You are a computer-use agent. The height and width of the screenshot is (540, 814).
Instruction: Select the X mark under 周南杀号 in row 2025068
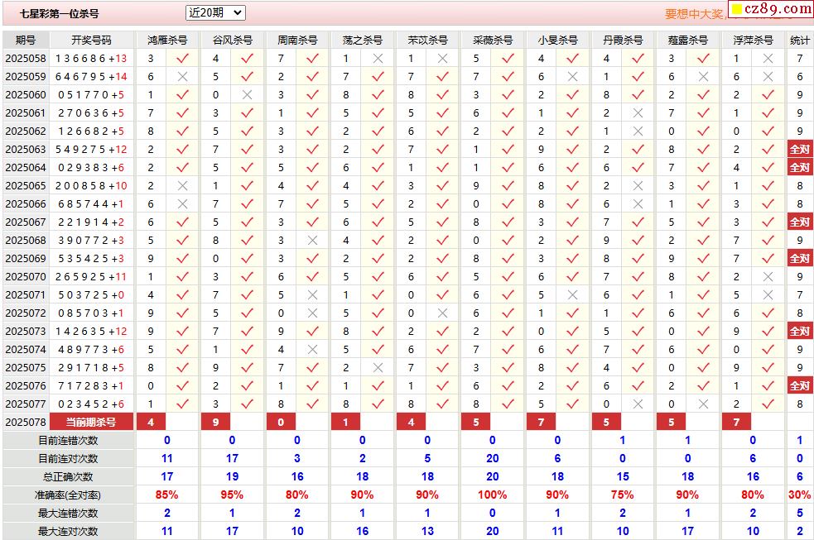pos(312,240)
